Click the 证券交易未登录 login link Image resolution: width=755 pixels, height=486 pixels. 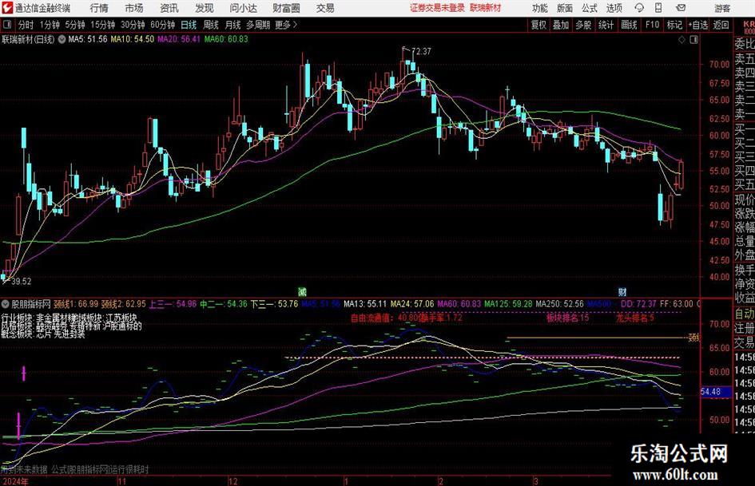coord(437,8)
